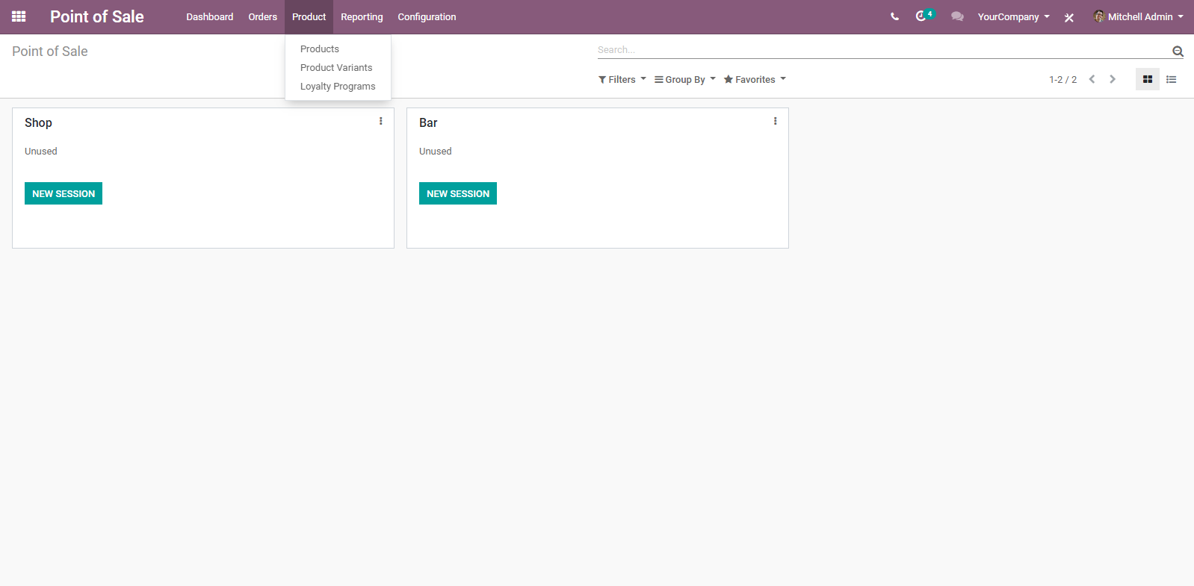Expand the Filters dropdown
Screen dimensions: 1194x586
622,79
